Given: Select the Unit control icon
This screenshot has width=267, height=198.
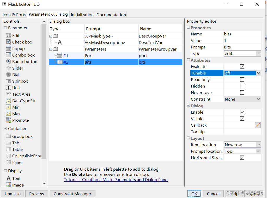Looking at the screenshot, I should (x=9, y=88).
